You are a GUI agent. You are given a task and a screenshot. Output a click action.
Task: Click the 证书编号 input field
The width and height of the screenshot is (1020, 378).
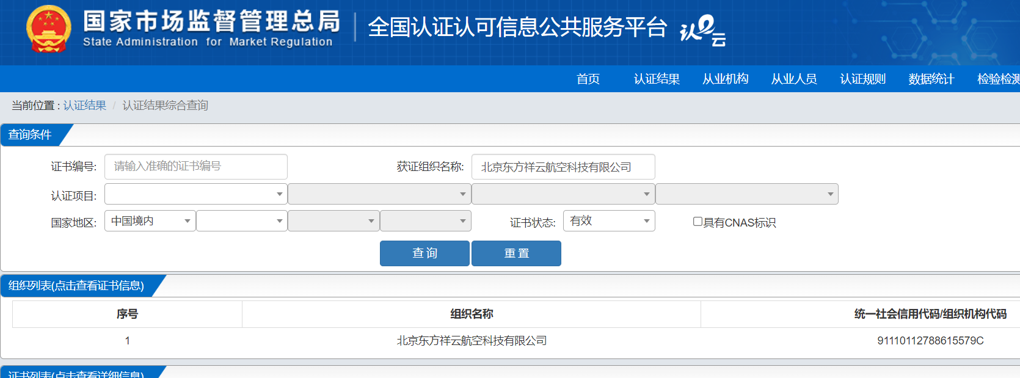[196, 166]
